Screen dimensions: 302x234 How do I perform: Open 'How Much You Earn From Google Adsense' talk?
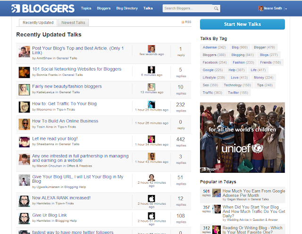pos(254,193)
